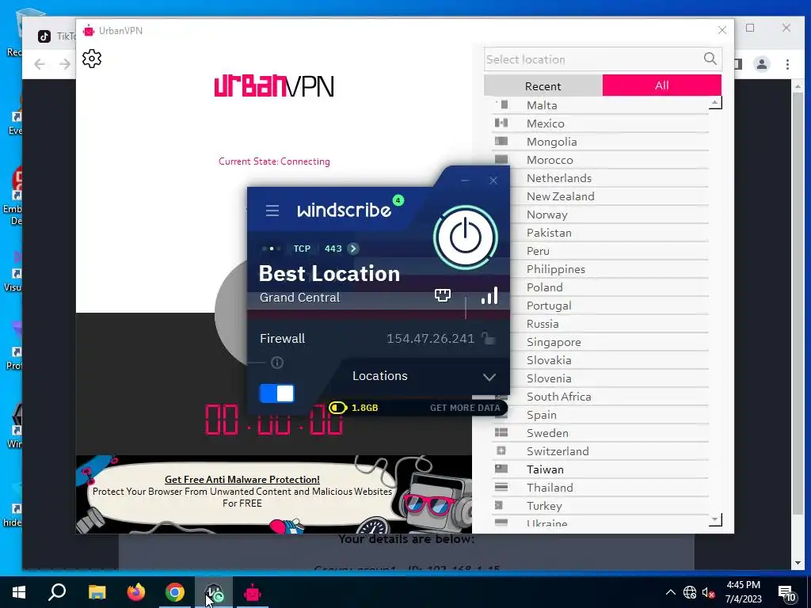Open taskbar search
The image size is (811, 608).
click(x=57, y=592)
